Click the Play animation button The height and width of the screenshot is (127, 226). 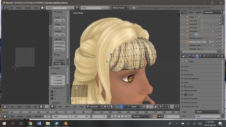pos(123,116)
